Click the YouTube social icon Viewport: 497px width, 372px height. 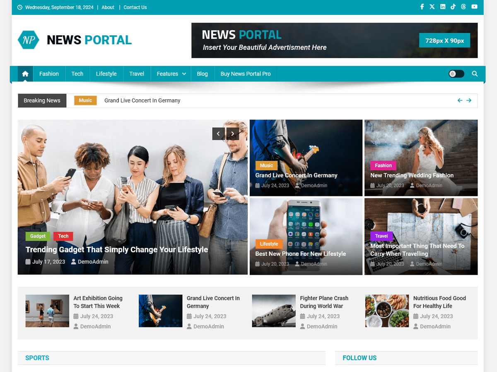pyautogui.click(x=475, y=7)
